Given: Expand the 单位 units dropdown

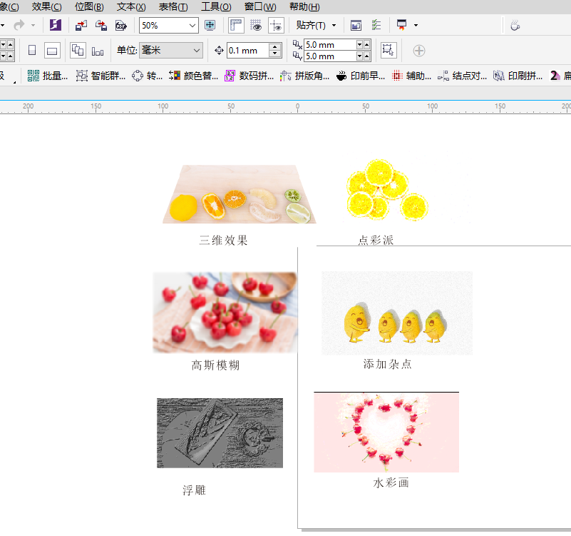Looking at the screenshot, I should 197,51.
